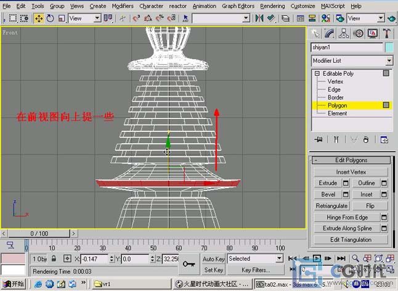Open the Render Scene dialog icon
The image size is (398, 291).
coord(340,18)
